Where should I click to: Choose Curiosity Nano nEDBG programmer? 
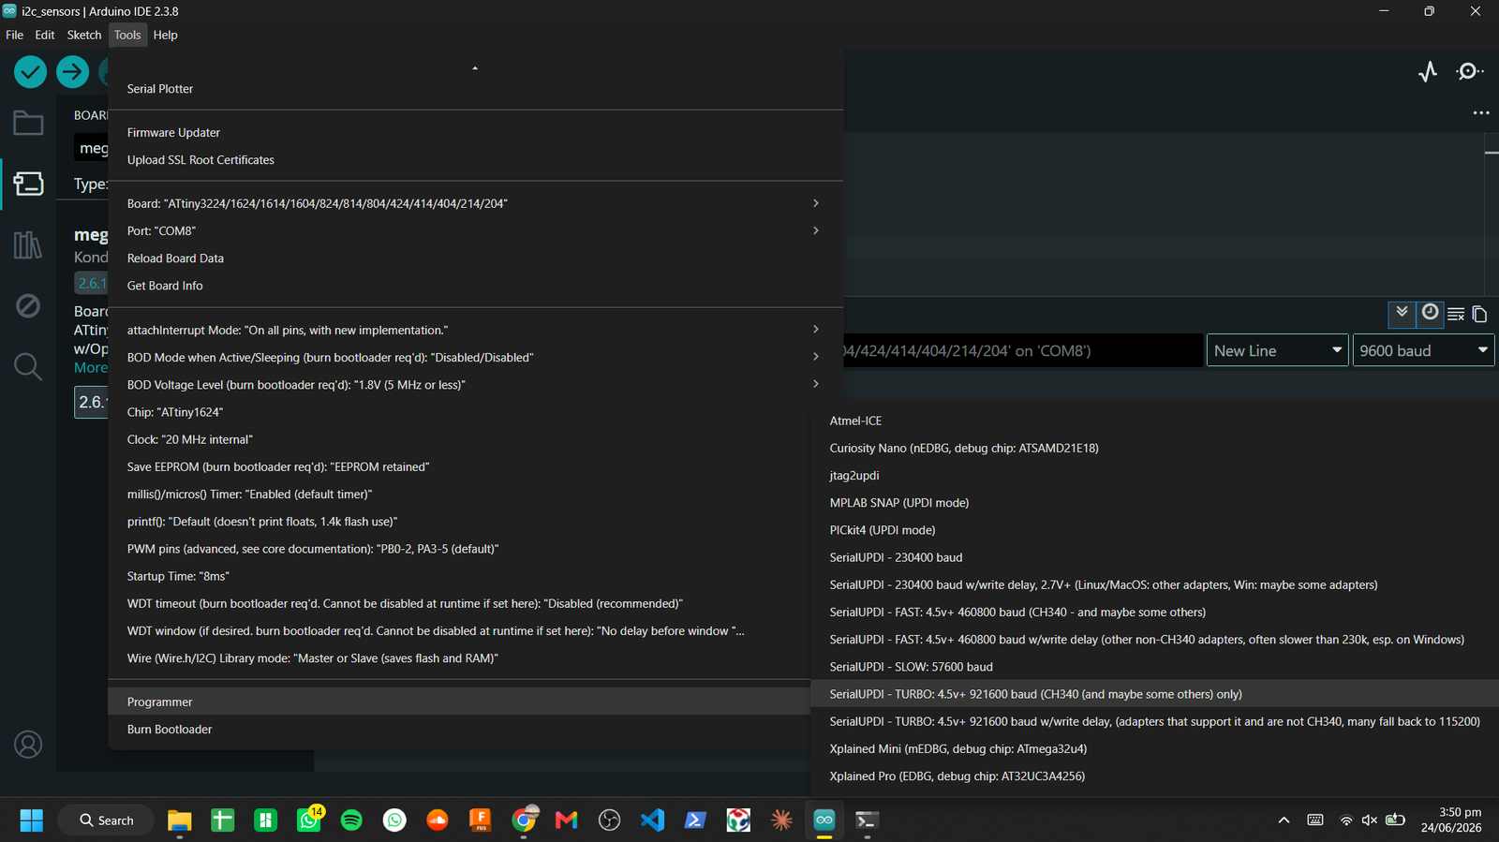tap(1154, 448)
